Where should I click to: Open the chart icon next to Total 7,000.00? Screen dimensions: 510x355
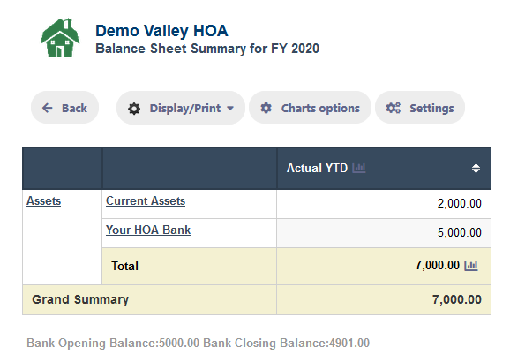click(x=470, y=266)
